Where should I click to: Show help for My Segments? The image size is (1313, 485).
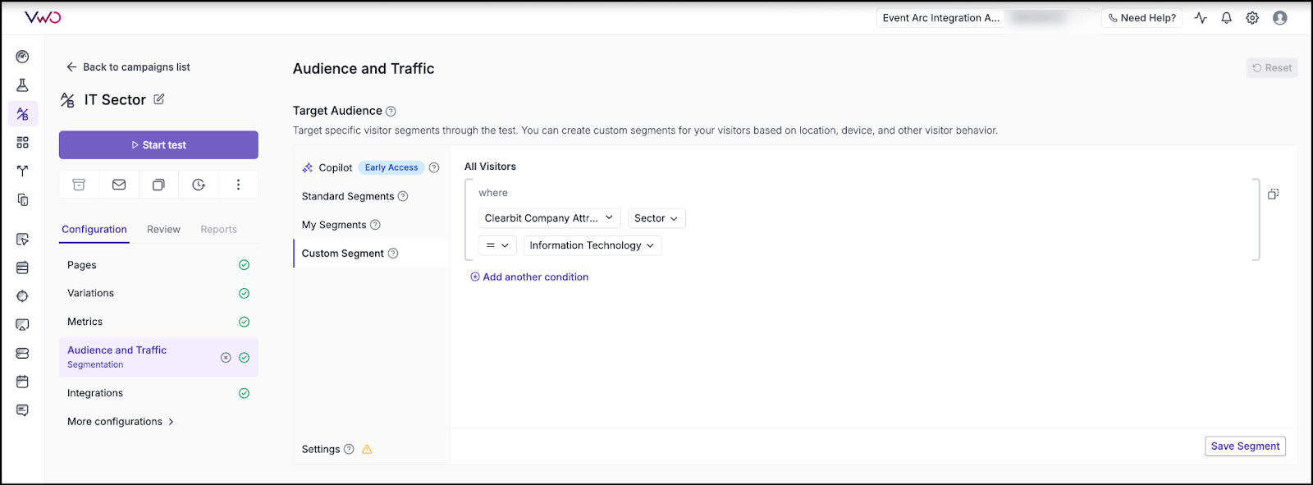click(x=375, y=225)
